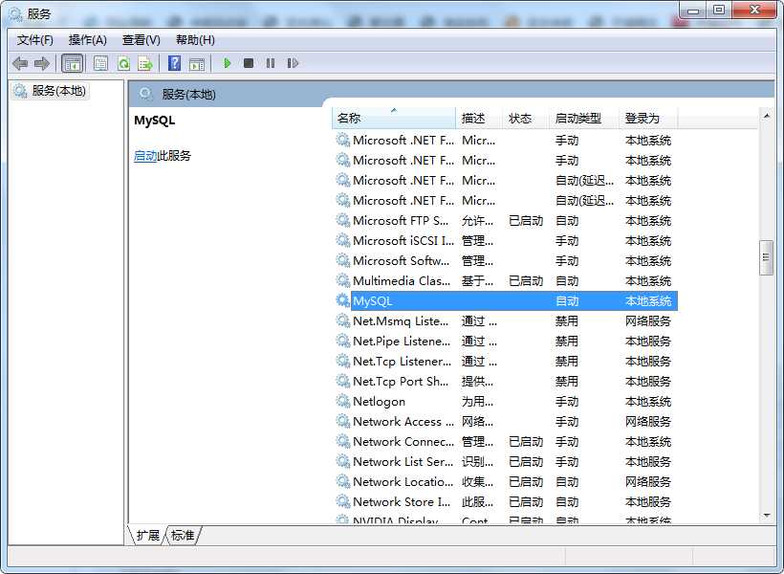The height and width of the screenshot is (574, 784).
Task: Select the Net.Tcp Port Sh... service name
Action: (x=401, y=381)
